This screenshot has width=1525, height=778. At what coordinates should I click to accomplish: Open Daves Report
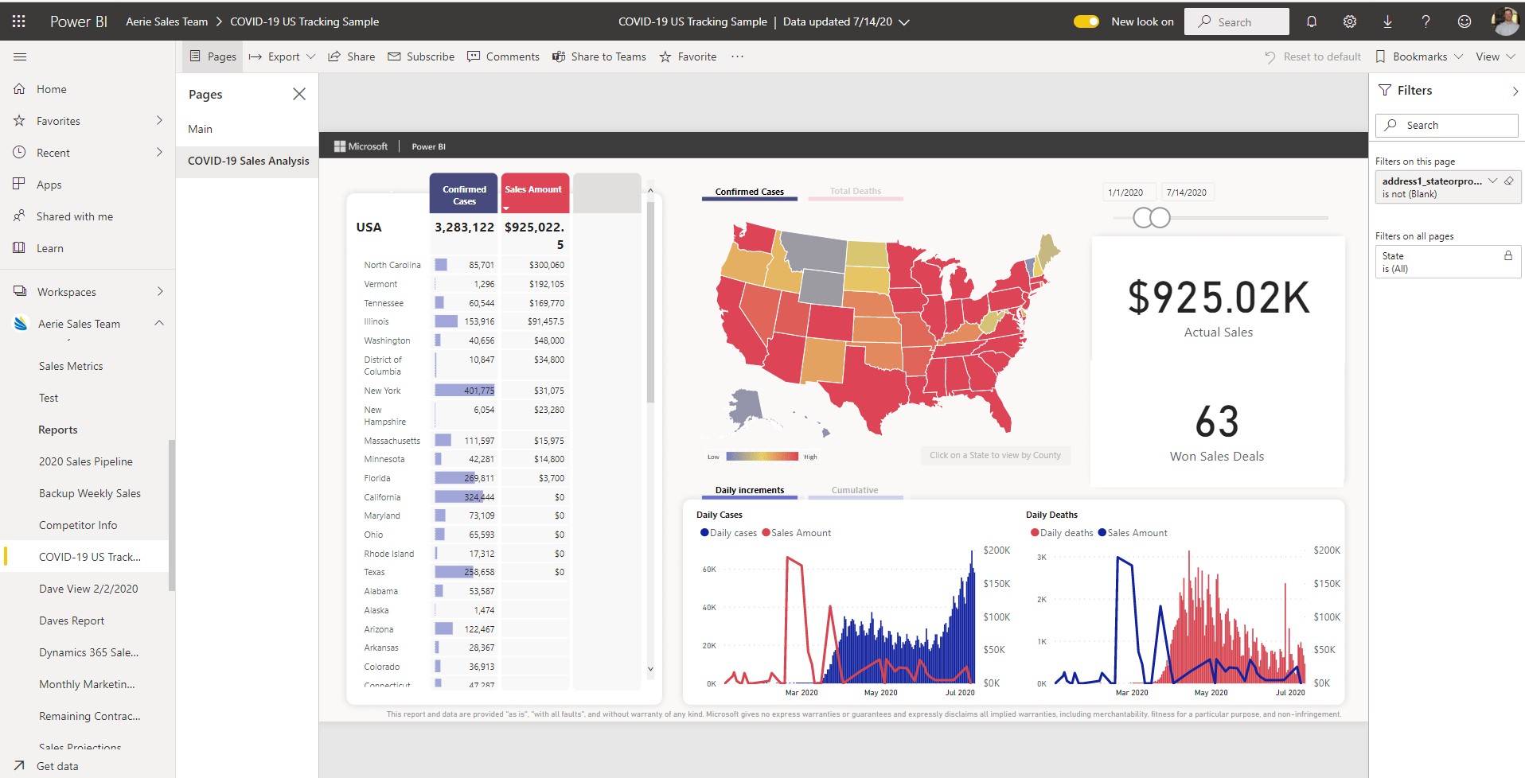coord(72,620)
